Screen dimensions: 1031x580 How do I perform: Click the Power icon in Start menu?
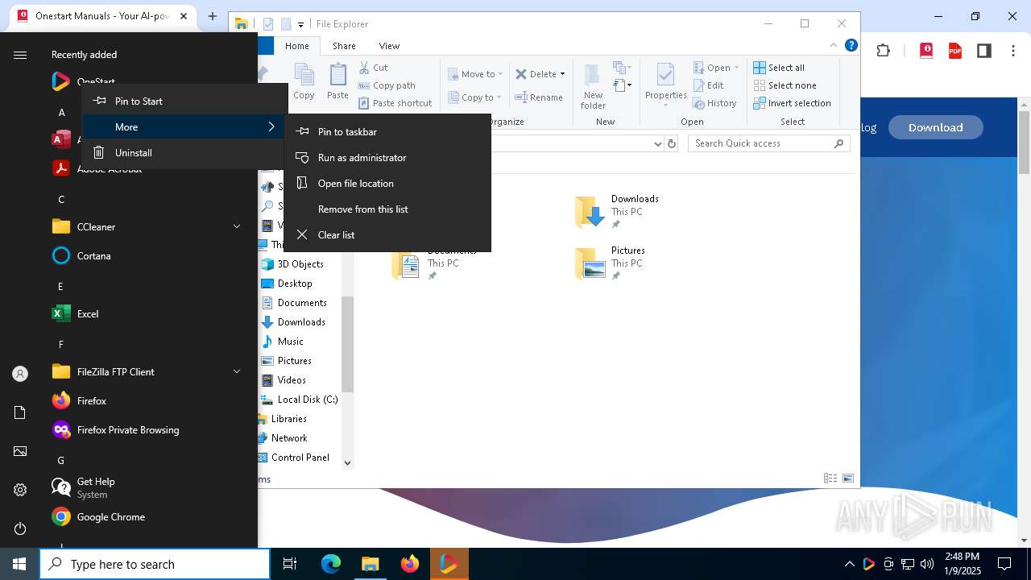tap(20, 528)
